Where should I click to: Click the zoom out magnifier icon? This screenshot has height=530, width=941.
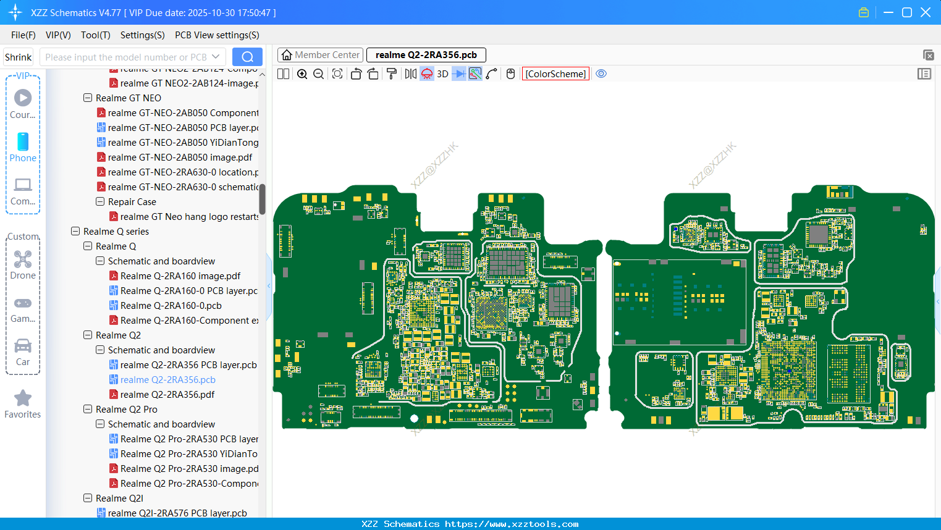point(319,74)
